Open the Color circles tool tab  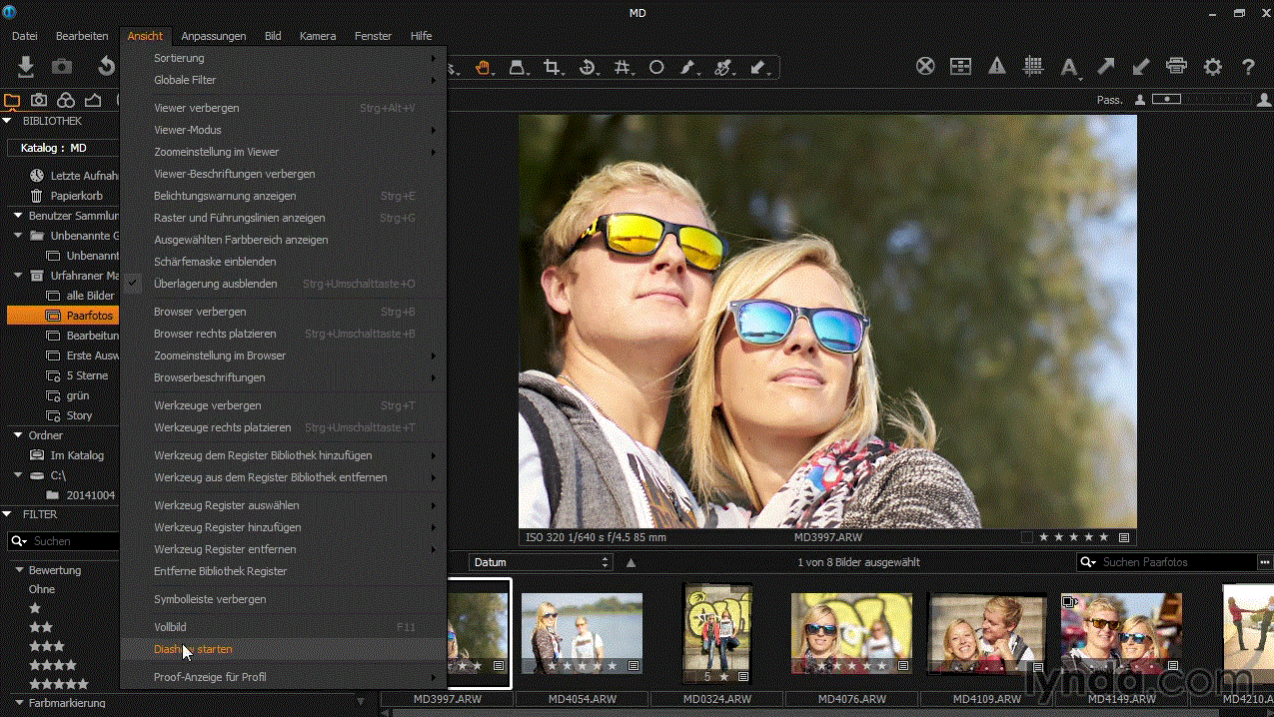(x=66, y=100)
